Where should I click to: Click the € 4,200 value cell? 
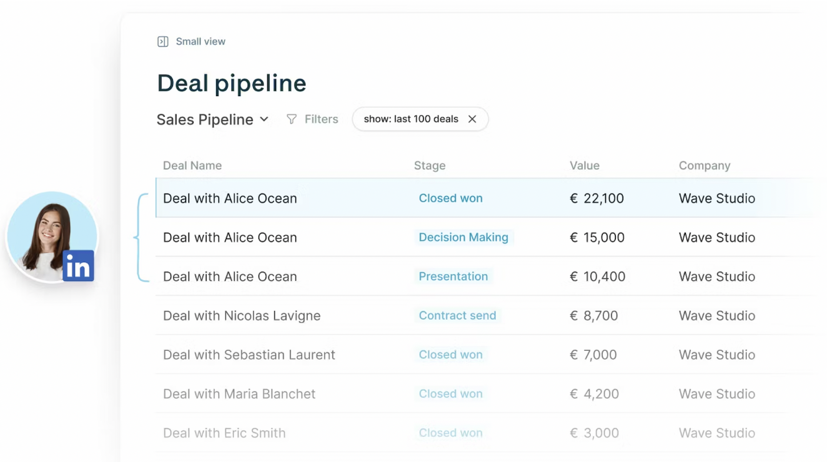594,394
